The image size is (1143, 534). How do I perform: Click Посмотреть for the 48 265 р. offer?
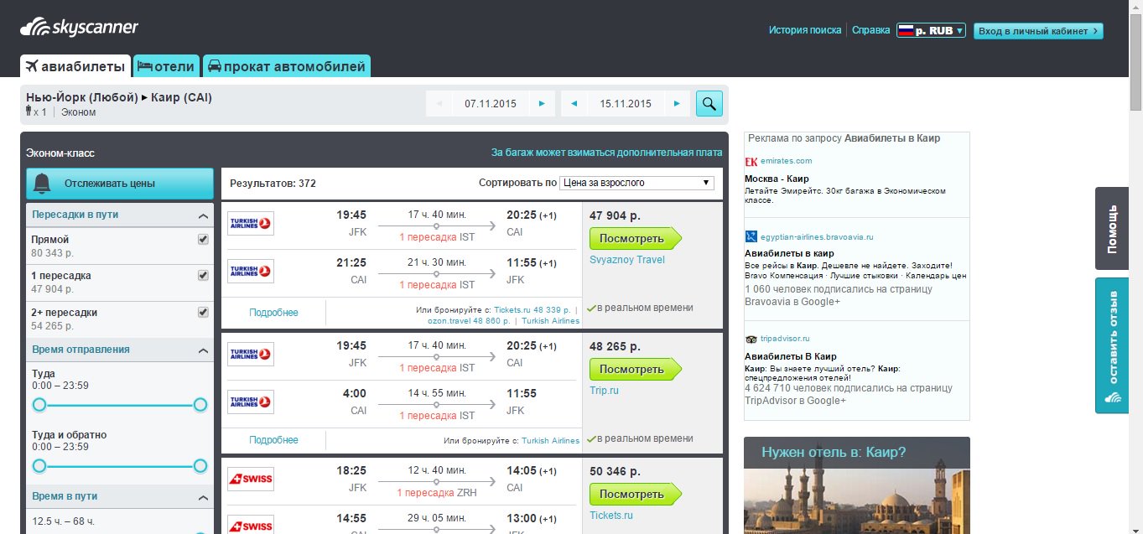[x=635, y=369]
